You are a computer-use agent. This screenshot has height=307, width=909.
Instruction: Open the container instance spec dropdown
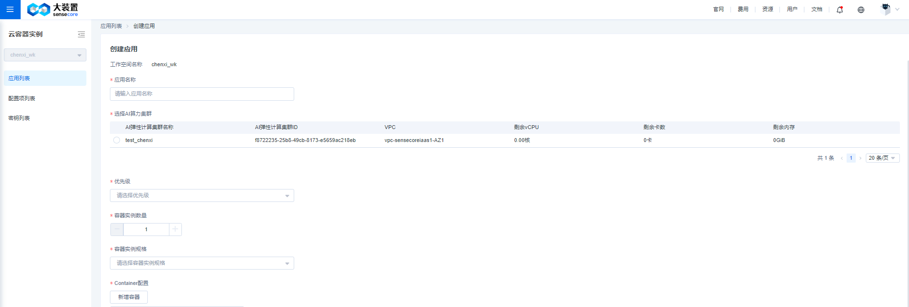(x=202, y=263)
